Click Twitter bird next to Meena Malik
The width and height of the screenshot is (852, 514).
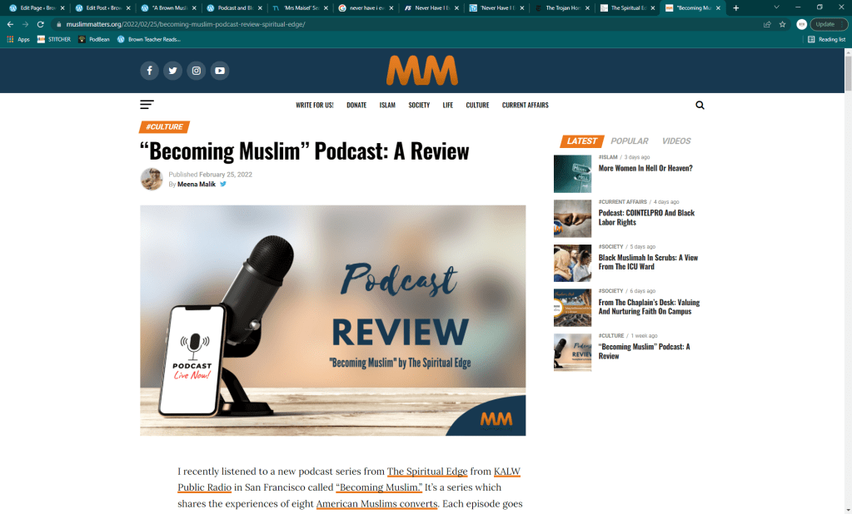coord(223,184)
